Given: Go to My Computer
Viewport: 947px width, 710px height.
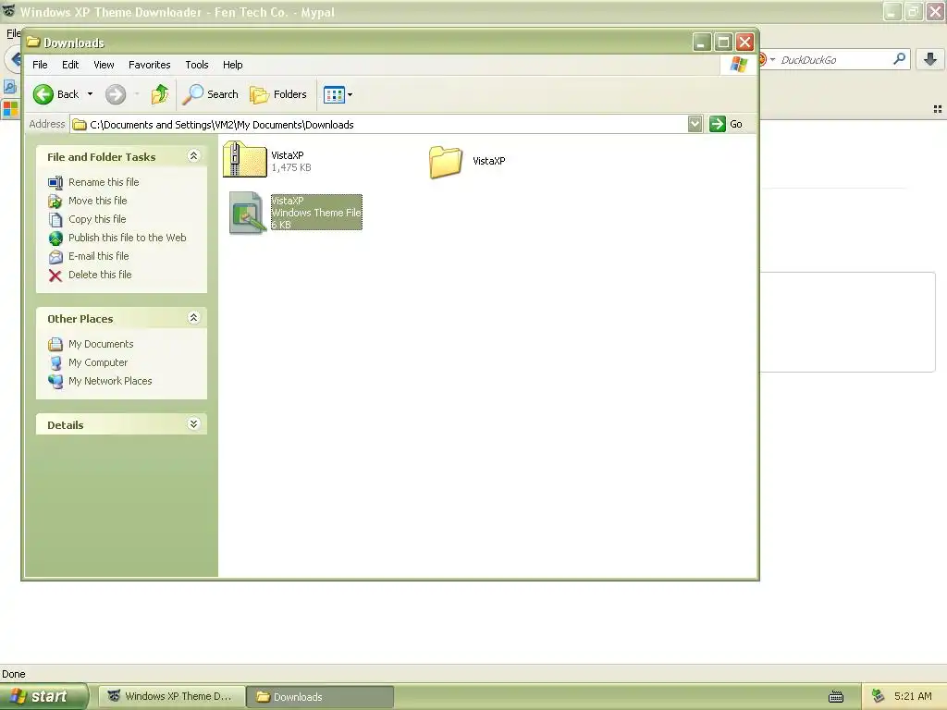Looking at the screenshot, I should pyautogui.click(x=98, y=362).
